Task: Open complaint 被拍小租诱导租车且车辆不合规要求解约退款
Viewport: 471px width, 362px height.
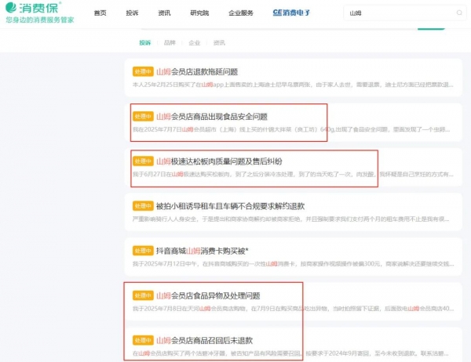Action: pyautogui.click(x=230, y=206)
